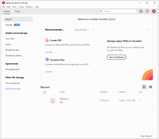Sort the list by SIZE column
The image size is (159, 139).
click(140, 92)
